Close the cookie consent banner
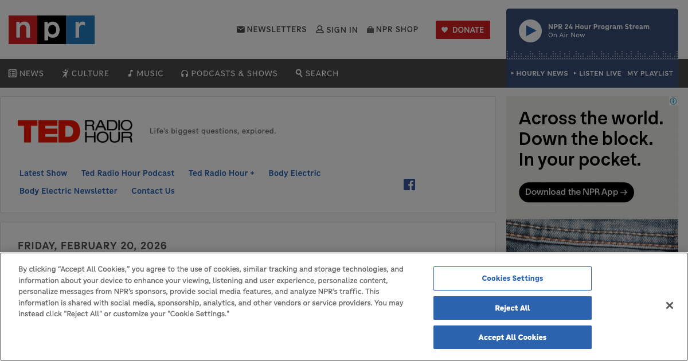688x361 pixels. pyautogui.click(x=669, y=306)
